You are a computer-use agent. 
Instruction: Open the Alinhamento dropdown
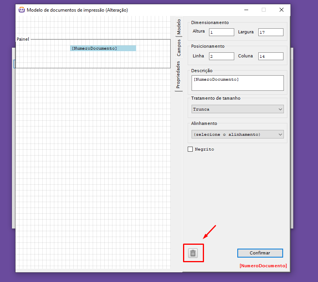(x=237, y=135)
